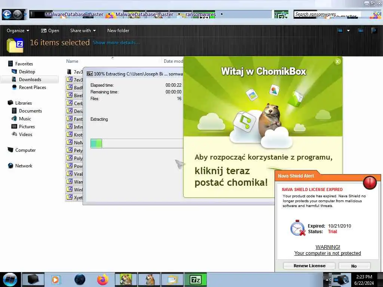The height and width of the screenshot is (287, 383).
Task: Click the Show more details link
Action: coord(116,43)
